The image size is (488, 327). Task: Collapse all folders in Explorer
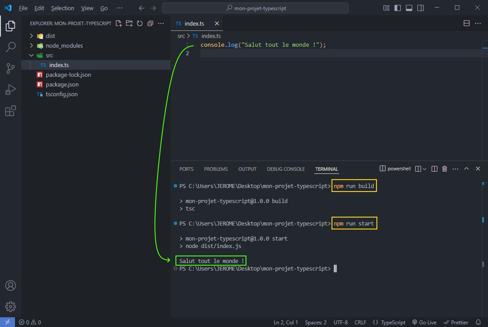pos(150,23)
